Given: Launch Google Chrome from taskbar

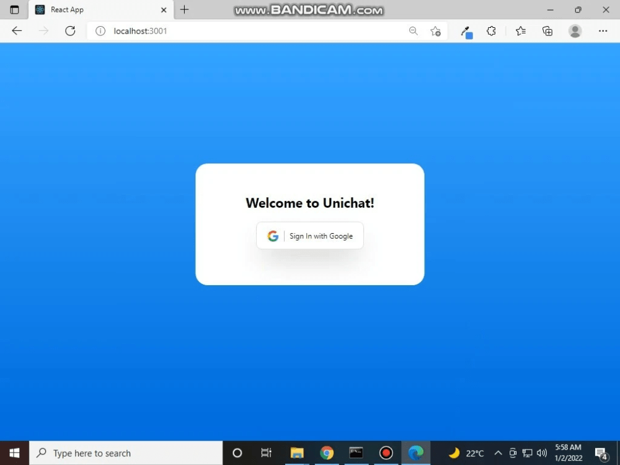Looking at the screenshot, I should coord(327,453).
